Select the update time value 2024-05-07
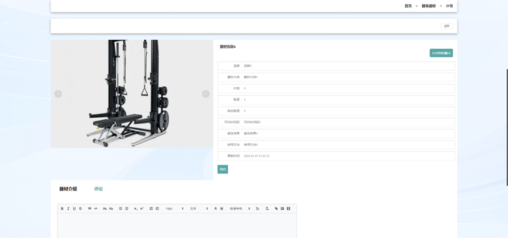 point(257,156)
